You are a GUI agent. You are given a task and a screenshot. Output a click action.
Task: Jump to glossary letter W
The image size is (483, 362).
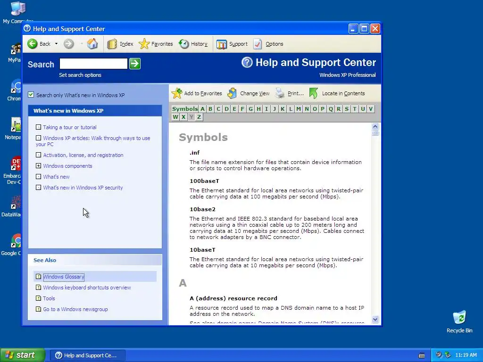click(x=175, y=117)
